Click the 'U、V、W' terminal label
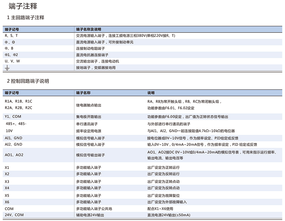 point(12,61)
